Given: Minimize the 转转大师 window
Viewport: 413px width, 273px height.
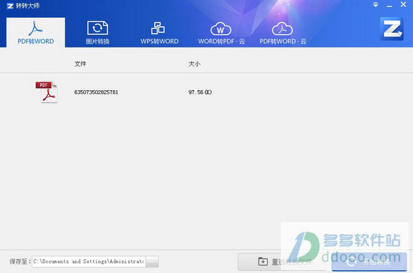Looking at the screenshot, I should pyautogui.click(x=390, y=6).
